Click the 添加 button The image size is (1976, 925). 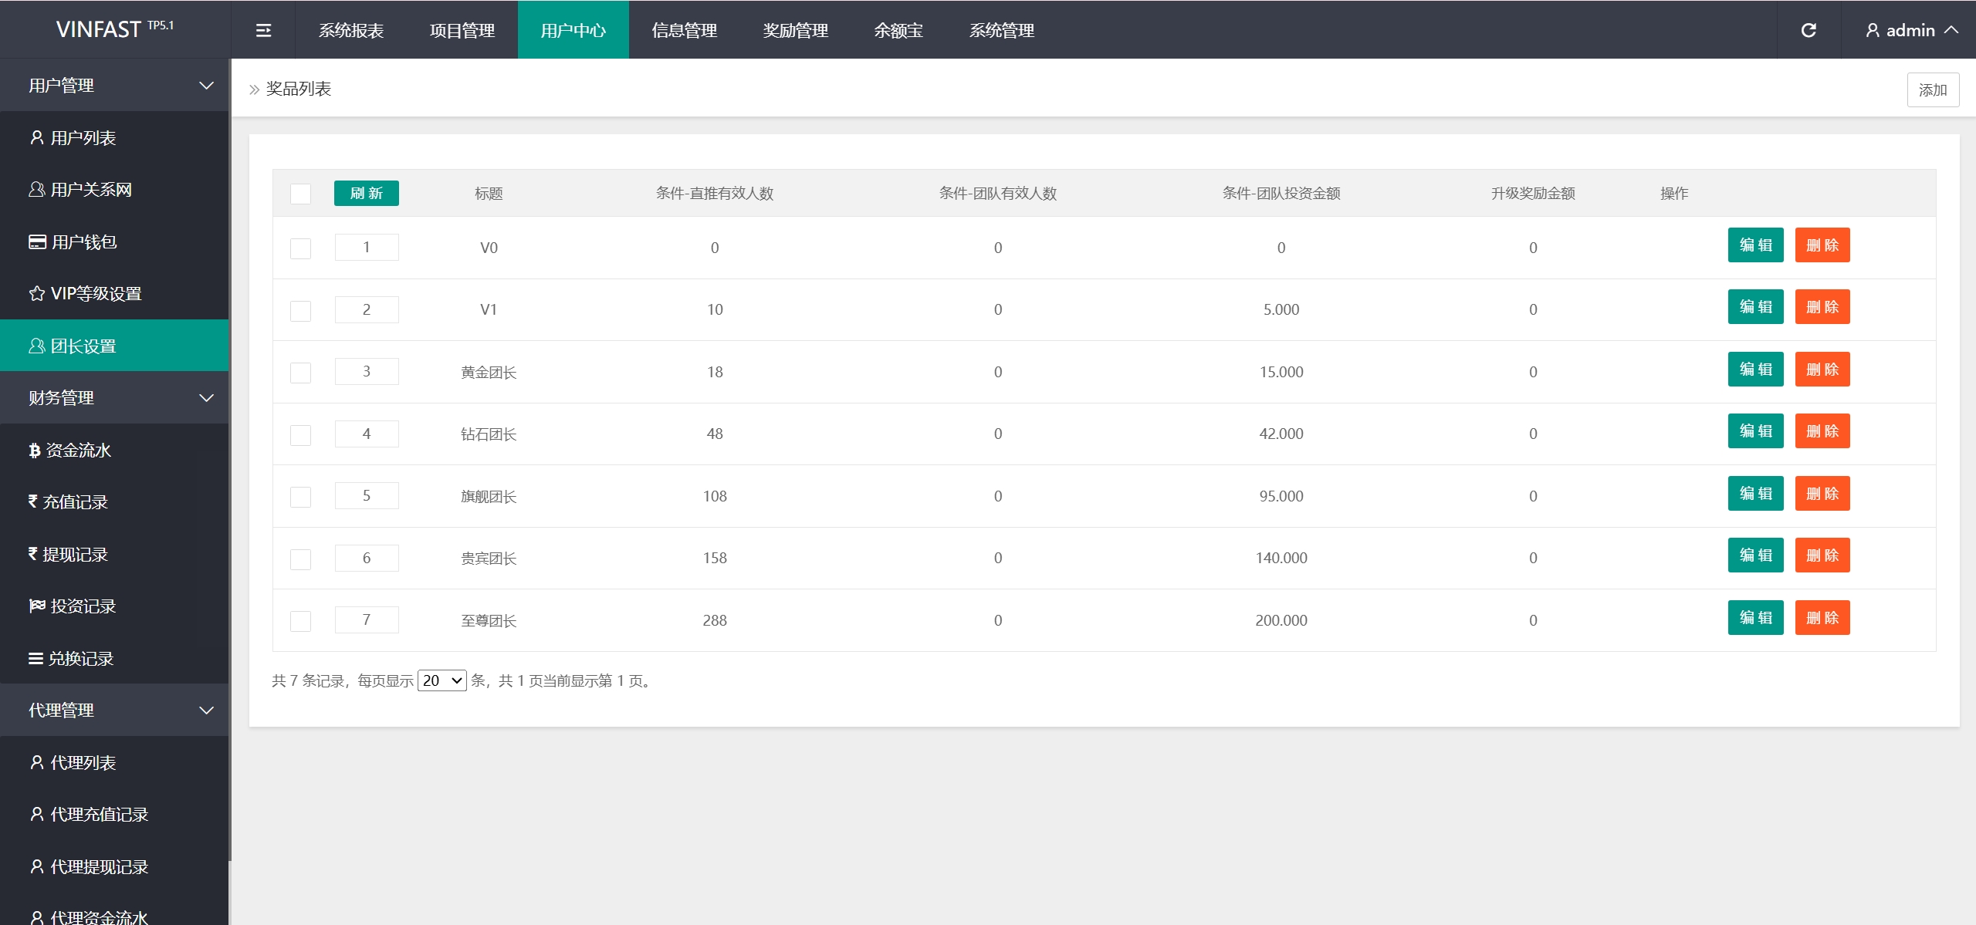(1932, 90)
